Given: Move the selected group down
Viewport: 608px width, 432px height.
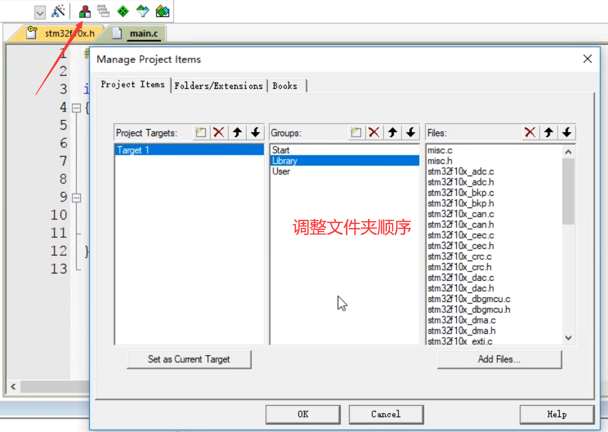Looking at the screenshot, I should pyautogui.click(x=410, y=133).
